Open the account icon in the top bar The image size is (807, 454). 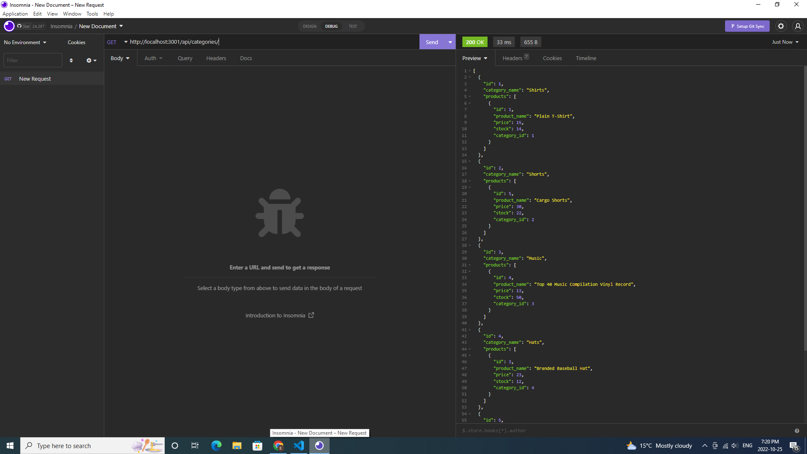797,26
